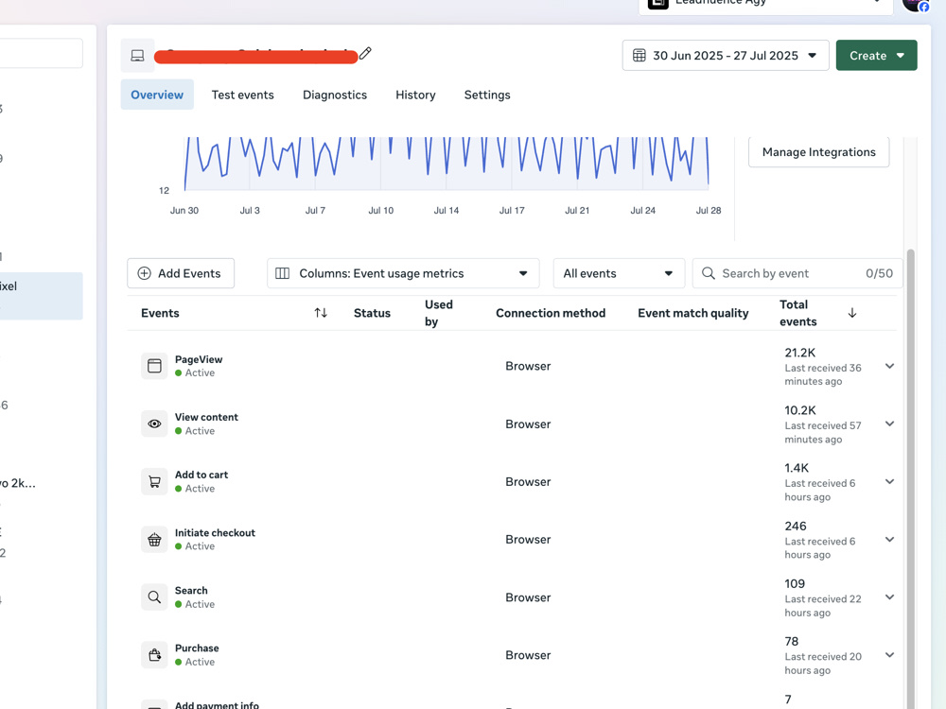Sort by Total events down arrow

[x=852, y=312]
